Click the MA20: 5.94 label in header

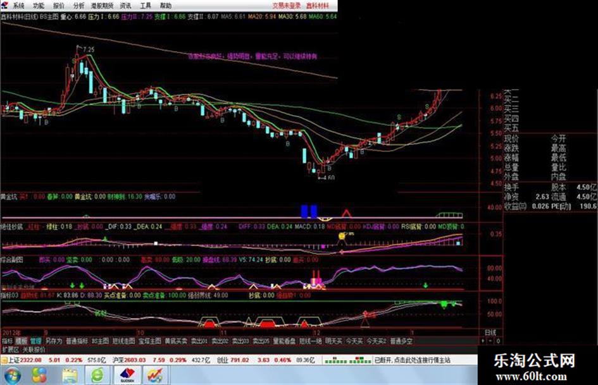pyautogui.click(x=261, y=16)
